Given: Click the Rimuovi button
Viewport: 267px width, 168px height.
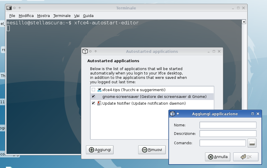Looking at the screenshot, I should 152,150.
